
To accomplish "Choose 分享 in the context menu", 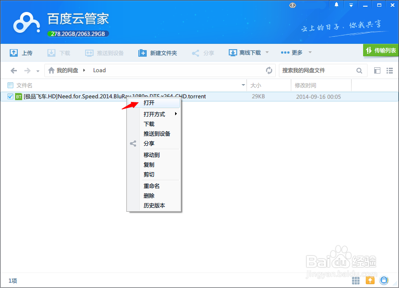I will (x=154, y=144).
